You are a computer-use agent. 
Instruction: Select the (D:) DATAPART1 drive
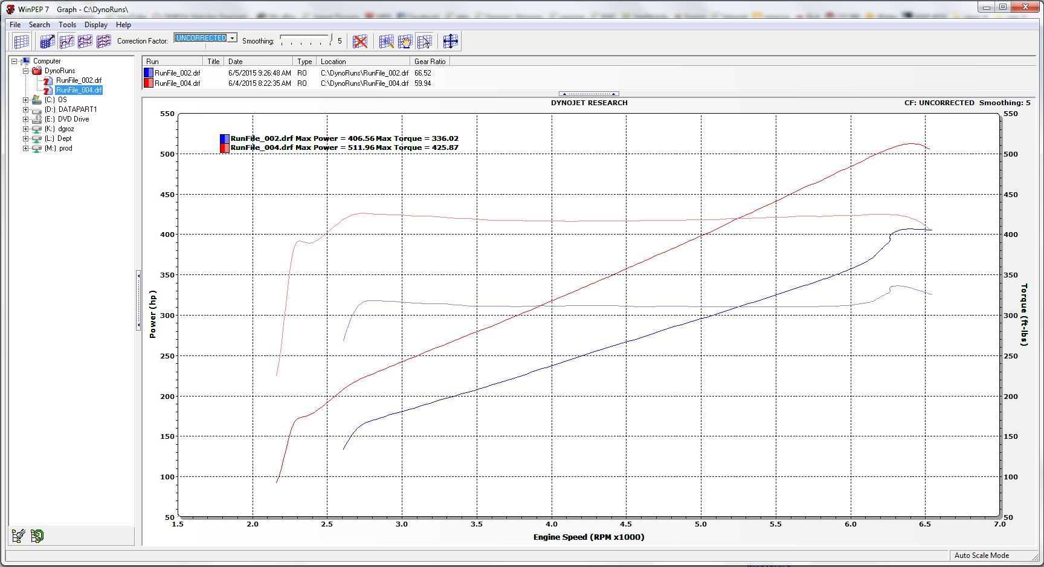pos(70,109)
